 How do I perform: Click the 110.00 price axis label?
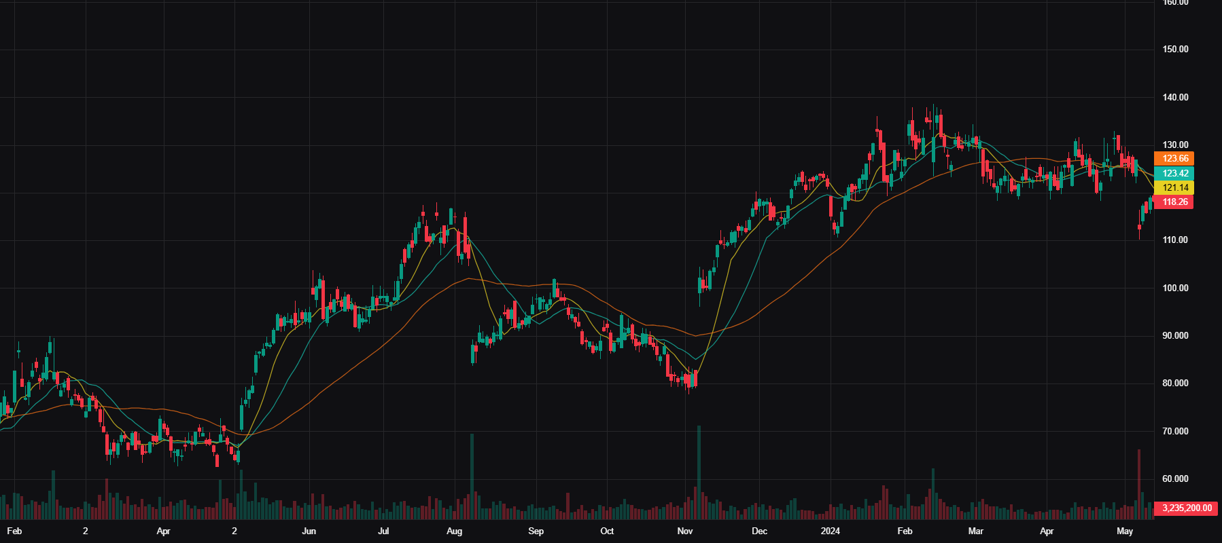(x=1176, y=240)
